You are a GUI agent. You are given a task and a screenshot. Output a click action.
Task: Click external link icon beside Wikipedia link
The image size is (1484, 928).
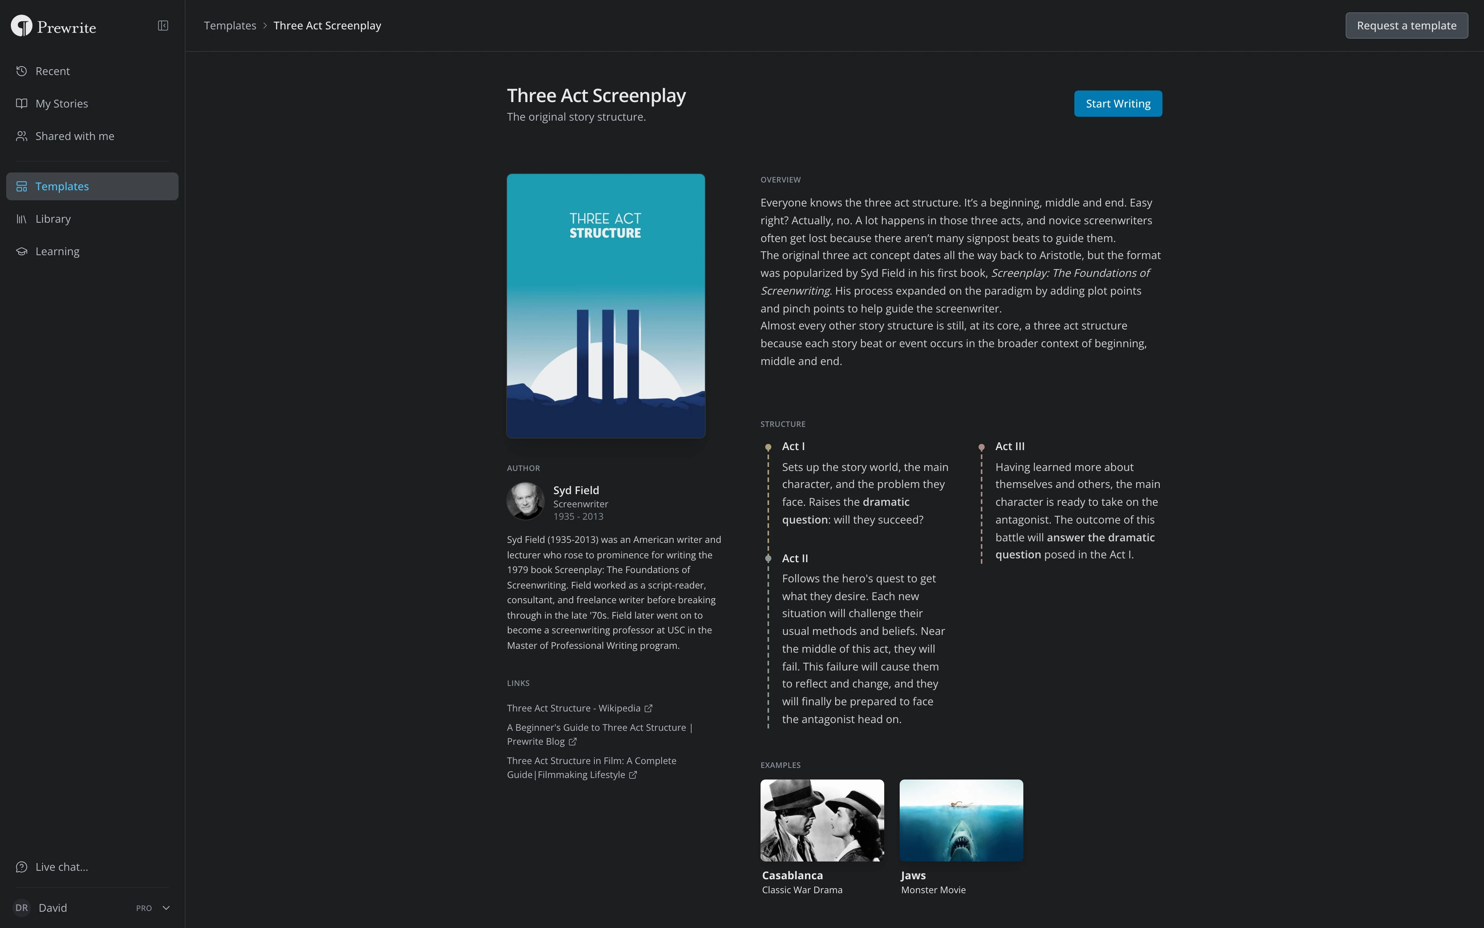pyautogui.click(x=648, y=708)
